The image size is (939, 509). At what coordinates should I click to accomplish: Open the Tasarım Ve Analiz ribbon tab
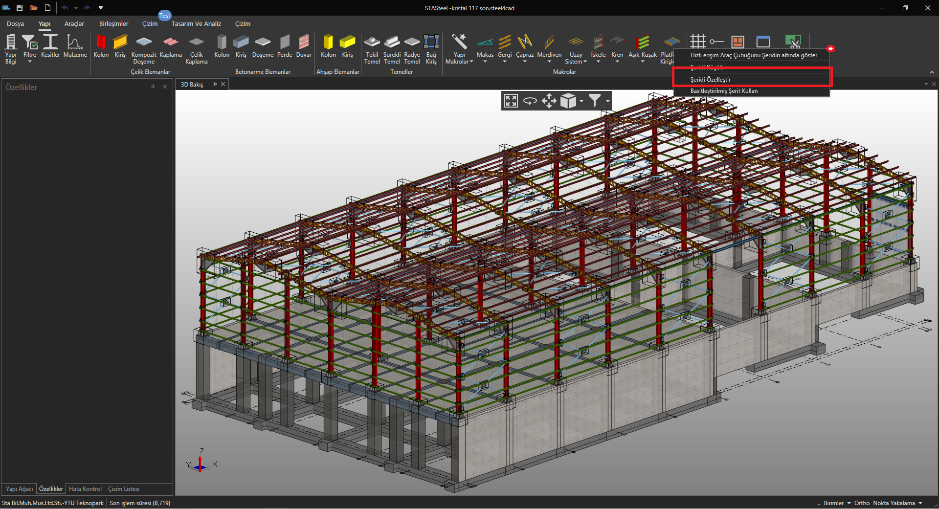point(196,24)
